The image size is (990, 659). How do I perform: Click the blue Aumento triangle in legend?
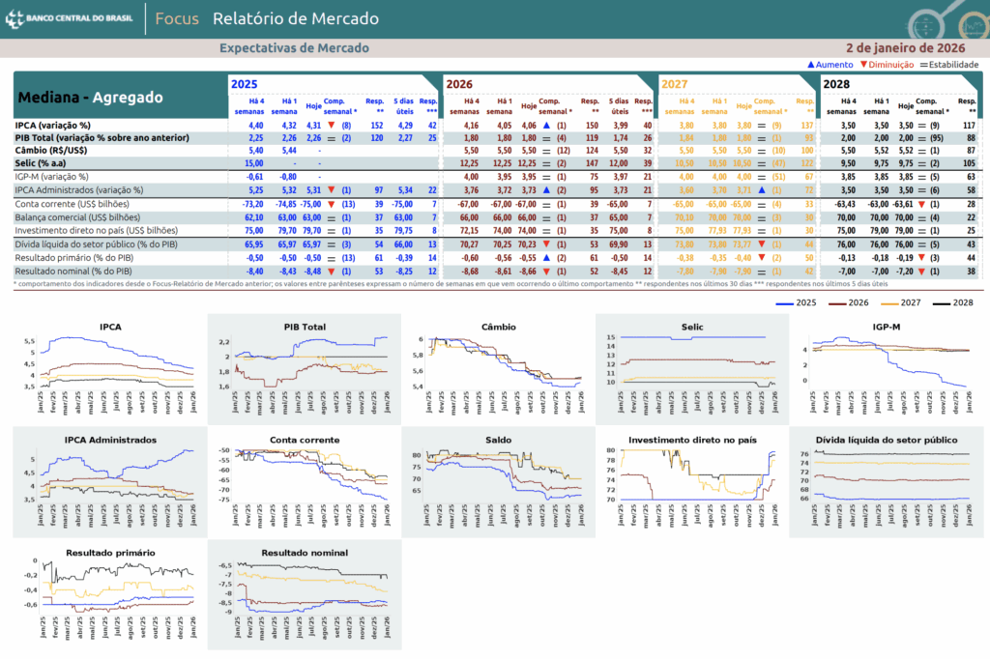(811, 64)
